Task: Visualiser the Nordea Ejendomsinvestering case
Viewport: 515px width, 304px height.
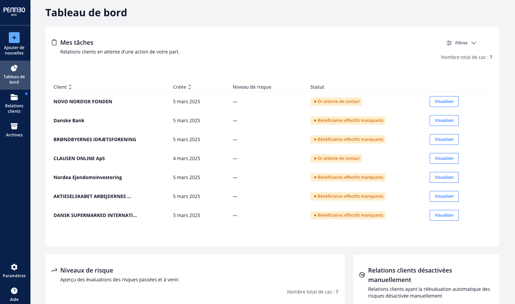Action: point(444,177)
